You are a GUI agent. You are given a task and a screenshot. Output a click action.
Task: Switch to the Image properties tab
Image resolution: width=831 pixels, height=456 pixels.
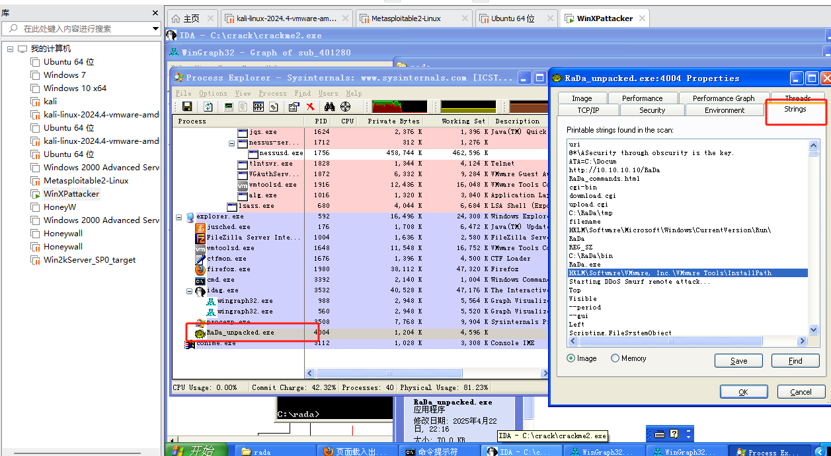click(582, 98)
